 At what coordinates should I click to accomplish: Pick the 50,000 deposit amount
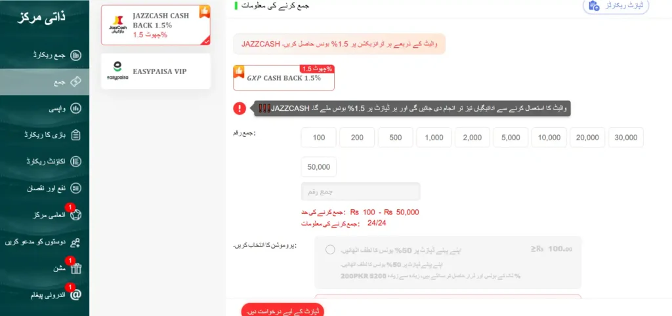tap(318, 167)
